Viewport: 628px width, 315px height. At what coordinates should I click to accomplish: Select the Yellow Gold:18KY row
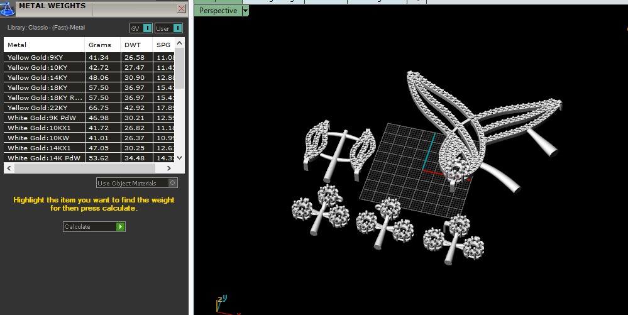coord(89,87)
